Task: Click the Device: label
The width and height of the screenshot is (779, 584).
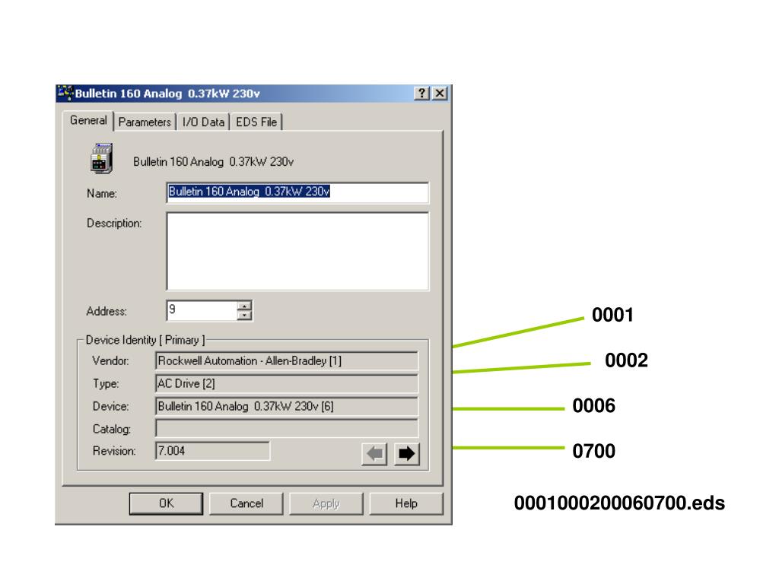Action: (x=111, y=406)
